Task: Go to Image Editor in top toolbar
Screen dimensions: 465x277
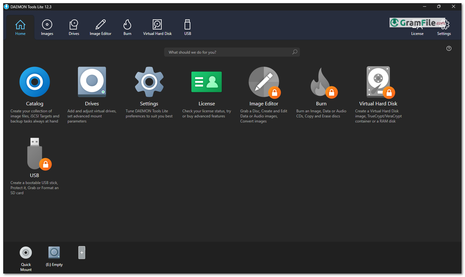Action: pos(101,27)
